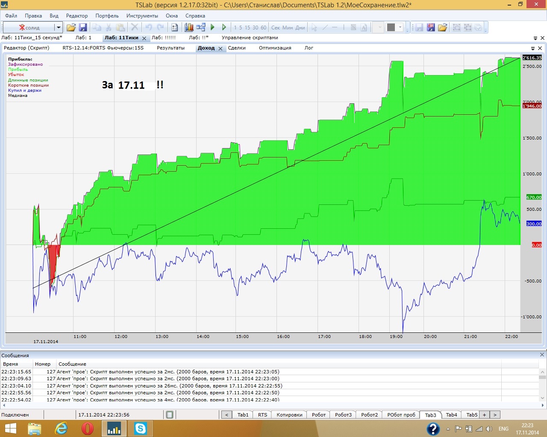Click the block diagram scheme icon
Viewport: 547px width, 437px height.
coord(201,27)
